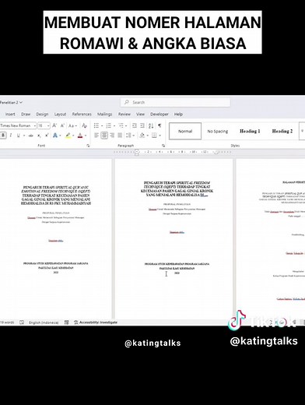The height and width of the screenshot is (405, 305).
Task: Click the Search box in the title bar
Action: tap(175, 102)
